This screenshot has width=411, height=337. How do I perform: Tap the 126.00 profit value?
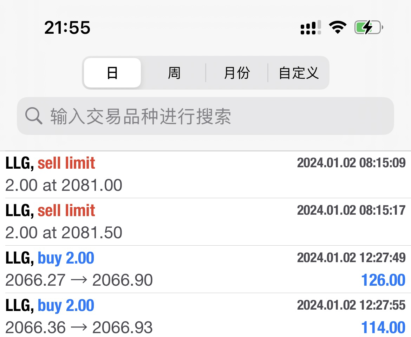pyautogui.click(x=383, y=280)
